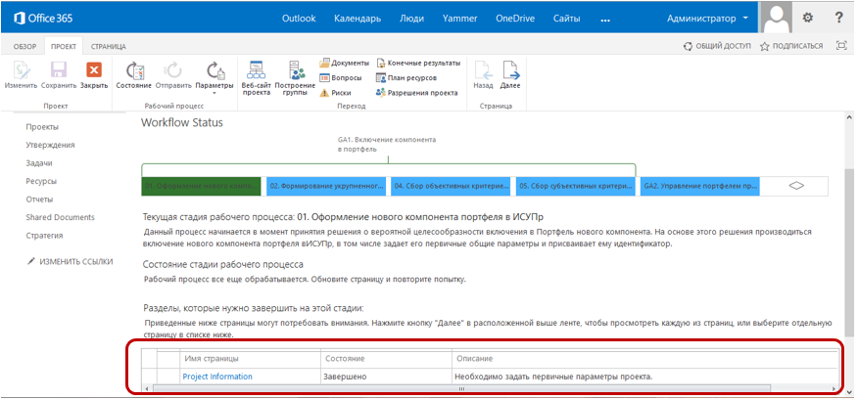The height and width of the screenshot is (400, 858).
Task: Click Построение группы icon
Action: [x=295, y=78]
